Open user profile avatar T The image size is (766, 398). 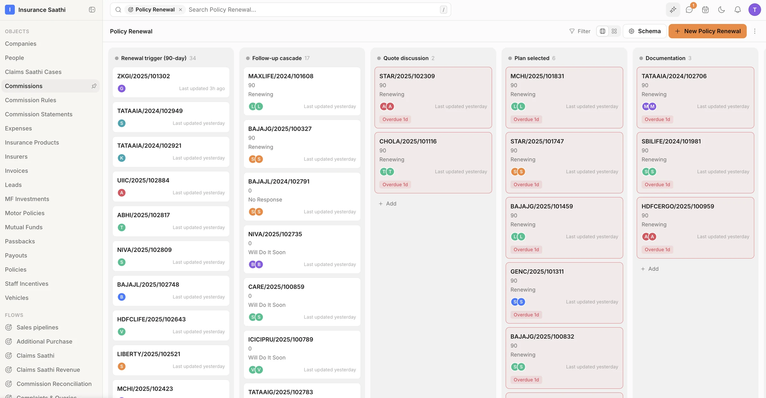pyautogui.click(x=755, y=10)
